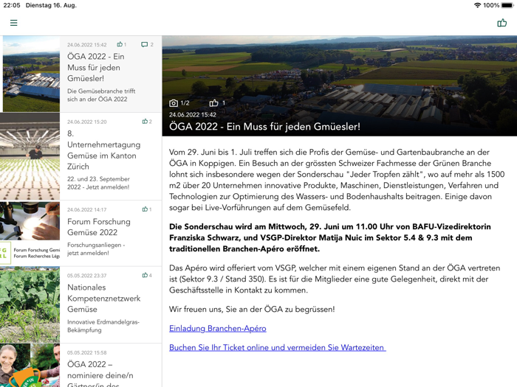Tap field plants thumbnail of Kompetenznetzwerk item

(x=30, y=304)
